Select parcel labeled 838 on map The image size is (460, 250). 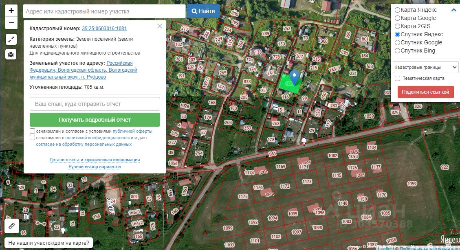click(x=247, y=82)
